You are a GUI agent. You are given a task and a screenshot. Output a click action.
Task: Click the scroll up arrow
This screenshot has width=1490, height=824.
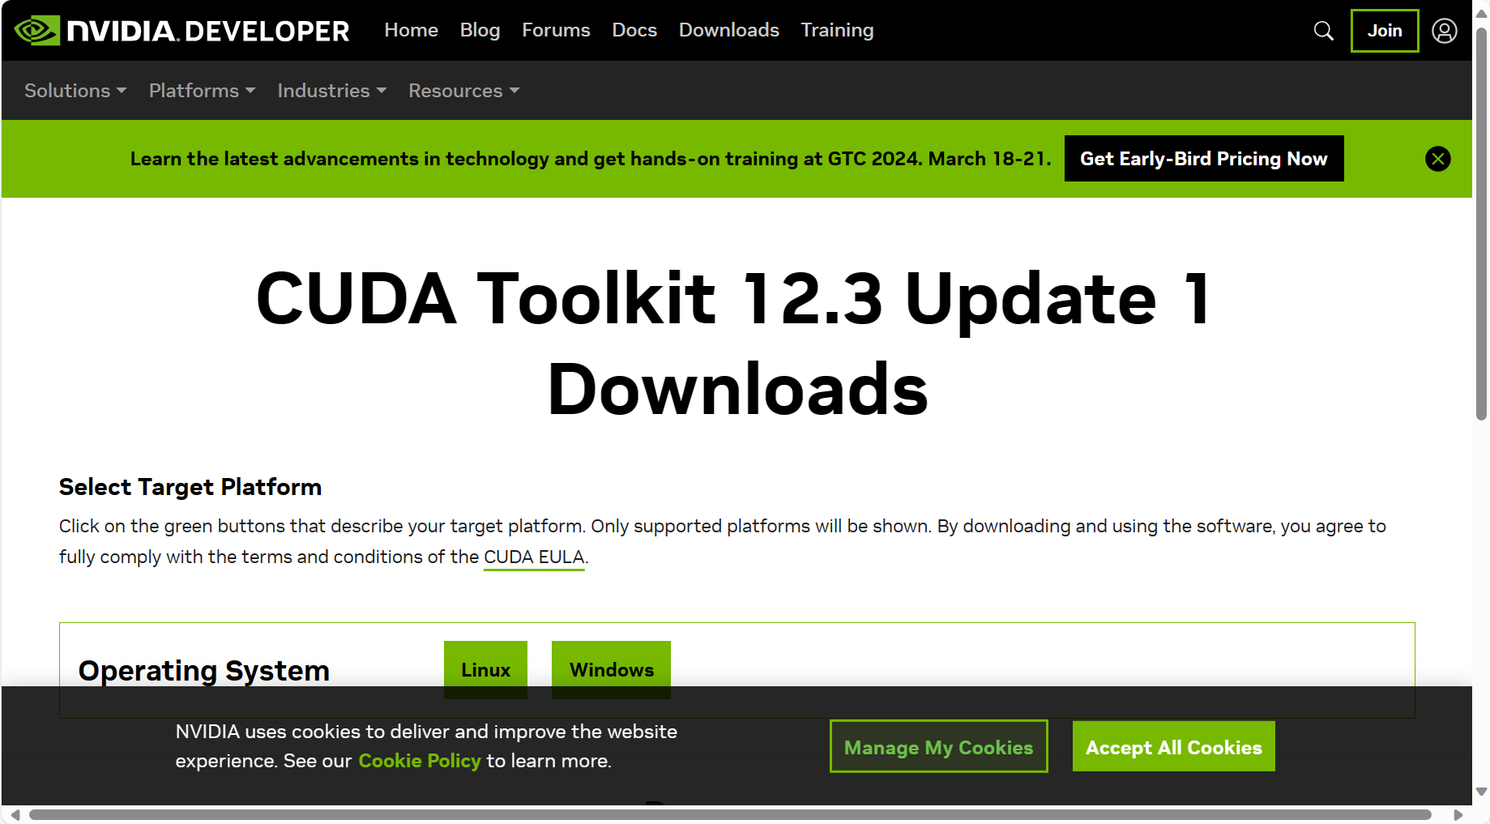(1481, 14)
